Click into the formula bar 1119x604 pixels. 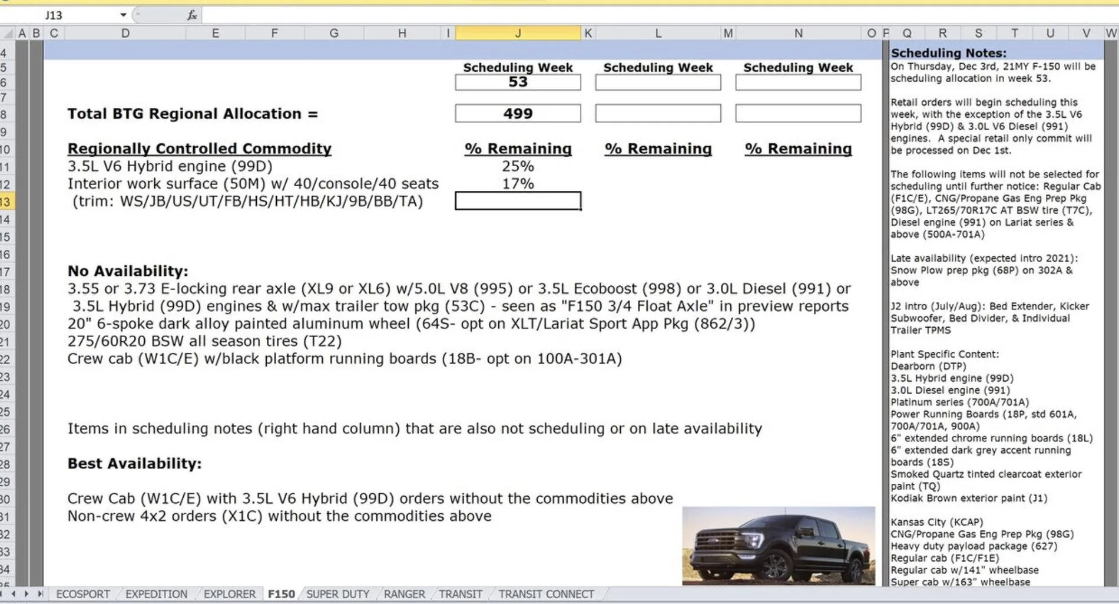tap(660, 15)
